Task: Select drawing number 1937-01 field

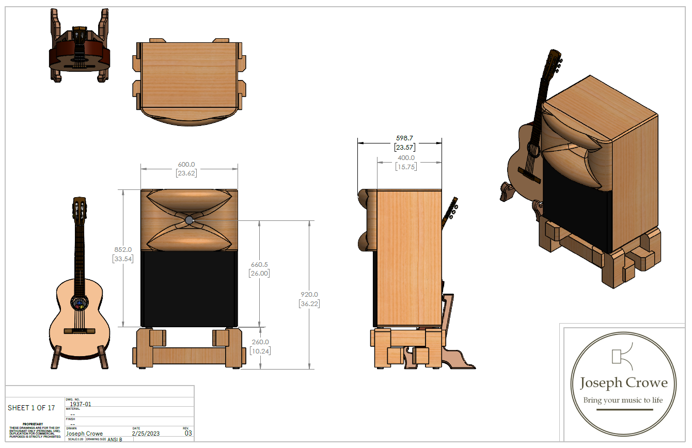Action: coord(80,404)
